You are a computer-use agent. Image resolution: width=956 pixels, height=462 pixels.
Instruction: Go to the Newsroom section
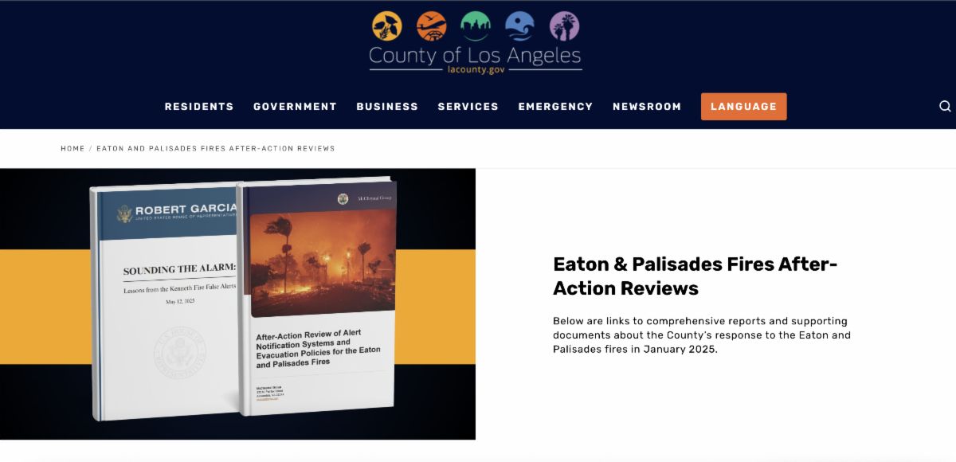pos(647,107)
